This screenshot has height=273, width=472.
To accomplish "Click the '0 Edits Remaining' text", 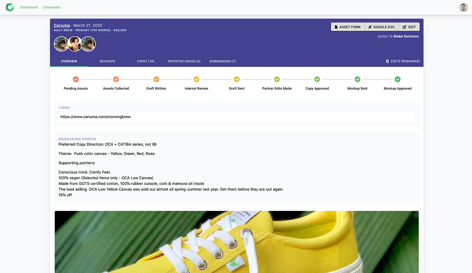I will click(x=403, y=61).
